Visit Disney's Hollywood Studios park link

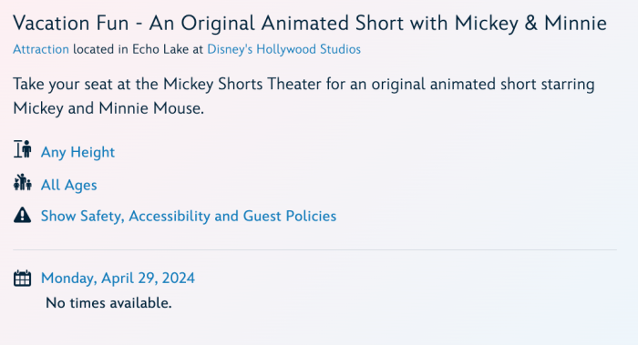[x=284, y=49]
